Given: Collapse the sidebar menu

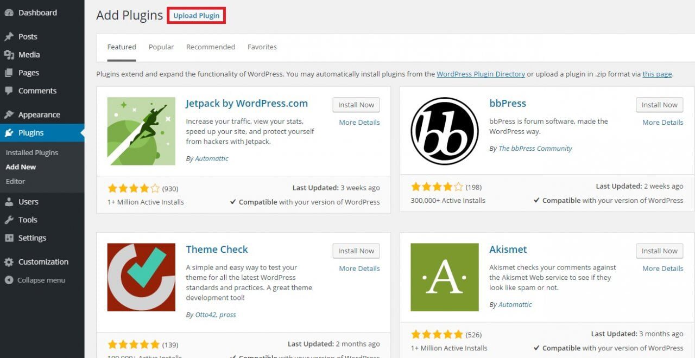Looking at the screenshot, I should pos(35,280).
